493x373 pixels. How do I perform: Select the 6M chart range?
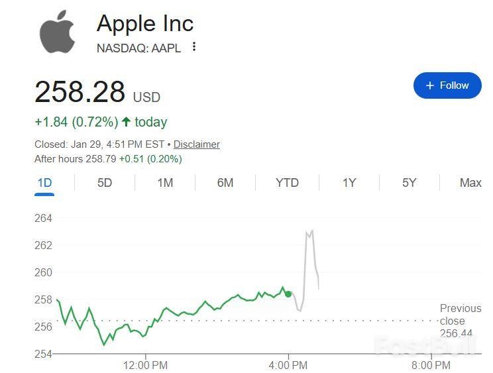point(225,183)
